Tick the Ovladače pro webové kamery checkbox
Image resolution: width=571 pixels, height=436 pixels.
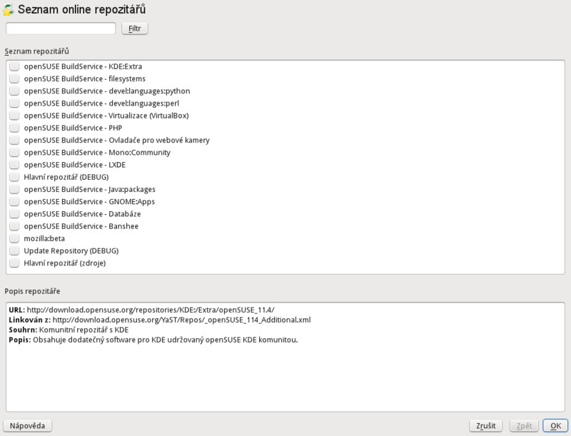[14, 140]
